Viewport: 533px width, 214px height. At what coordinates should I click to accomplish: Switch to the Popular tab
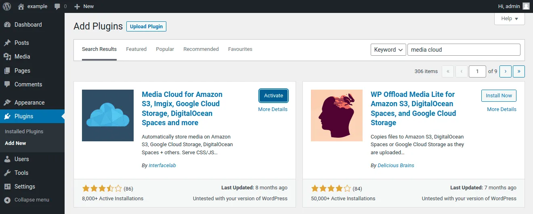pyautogui.click(x=165, y=49)
